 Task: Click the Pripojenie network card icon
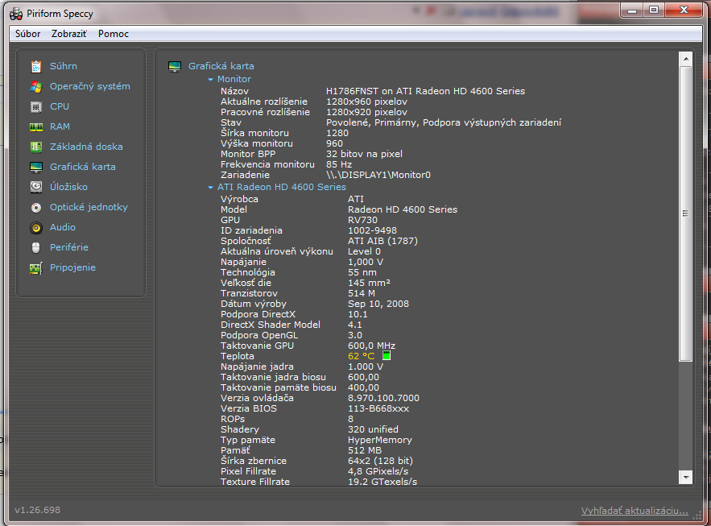(x=36, y=268)
